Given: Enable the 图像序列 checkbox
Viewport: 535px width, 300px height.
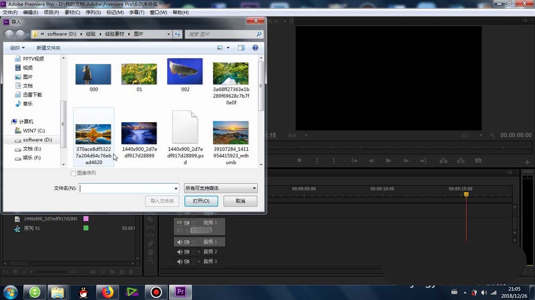Looking at the screenshot, I should pos(73,173).
